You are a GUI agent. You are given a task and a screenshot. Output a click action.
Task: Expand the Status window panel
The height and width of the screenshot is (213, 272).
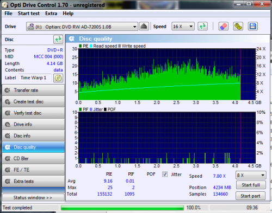33,198
